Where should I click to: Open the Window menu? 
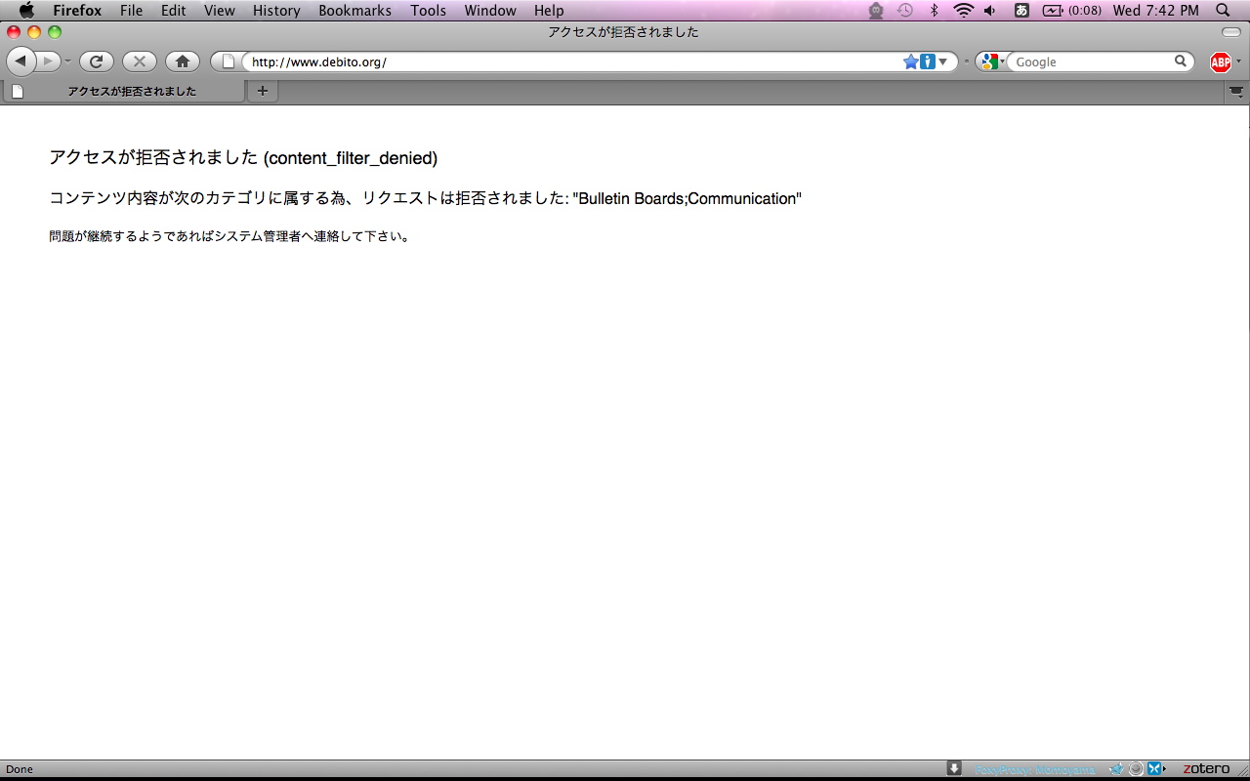[x=490, y=11]
